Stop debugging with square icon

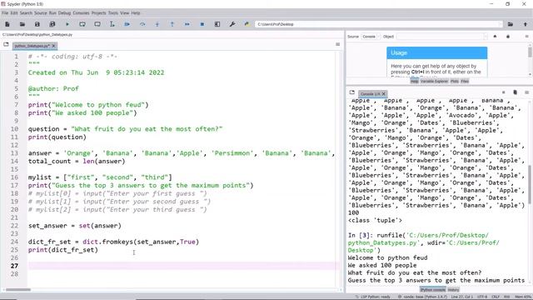tap(202, 24)
